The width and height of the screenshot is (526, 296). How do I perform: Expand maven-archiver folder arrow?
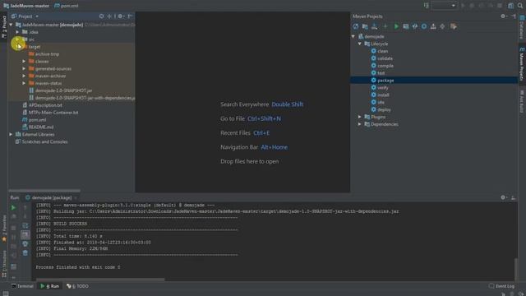pyautogui.click(x=24, y=76)
